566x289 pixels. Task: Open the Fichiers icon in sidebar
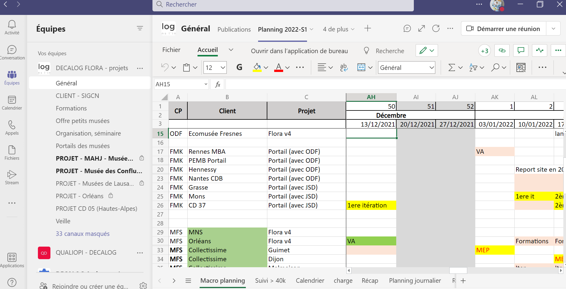12,153
